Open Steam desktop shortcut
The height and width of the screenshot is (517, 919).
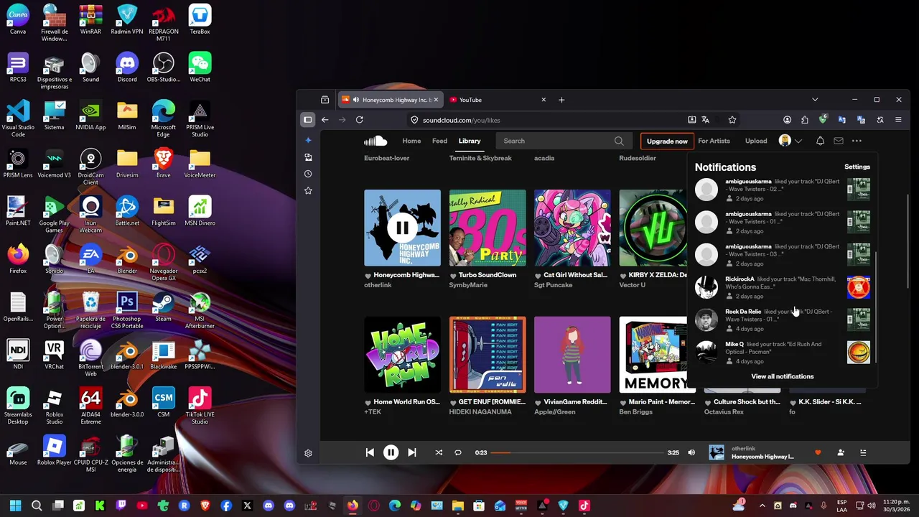[x=163, y=307]
